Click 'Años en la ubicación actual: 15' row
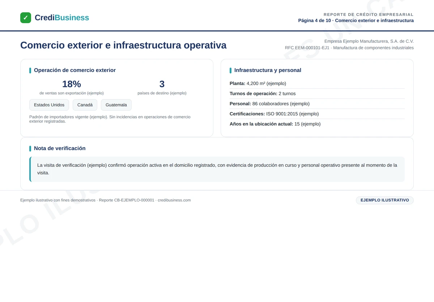 click(317, 124)
